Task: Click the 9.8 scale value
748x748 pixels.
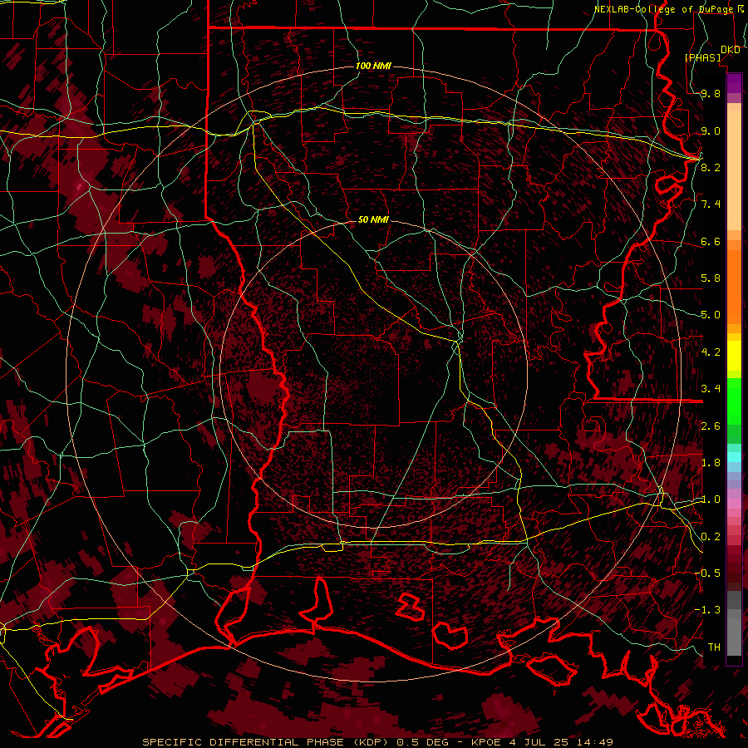Action: [711, 93]
